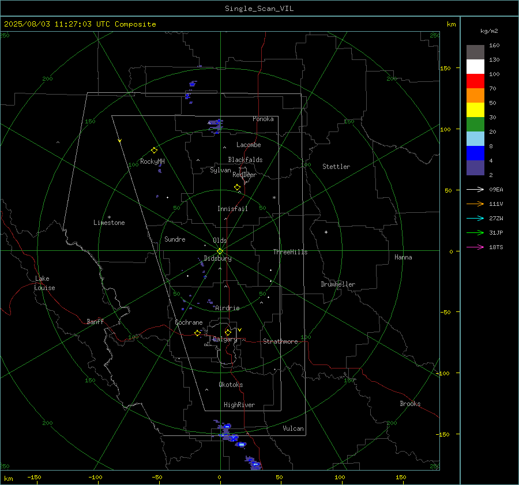Click the Lake Louise label
This screenshot has height=485, width=519.
[x=44, y=283]
